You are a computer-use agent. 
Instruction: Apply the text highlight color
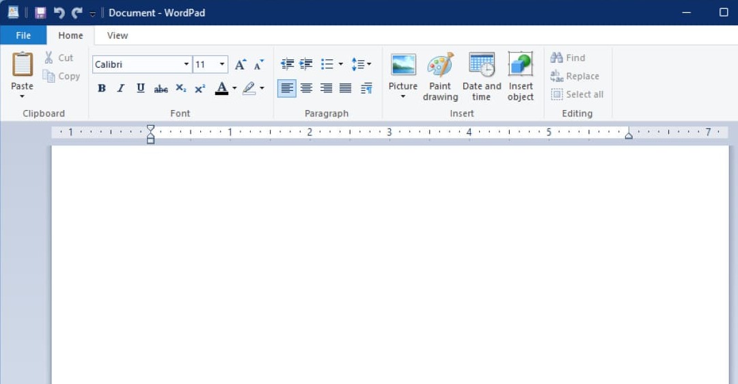tap(249, 88)
